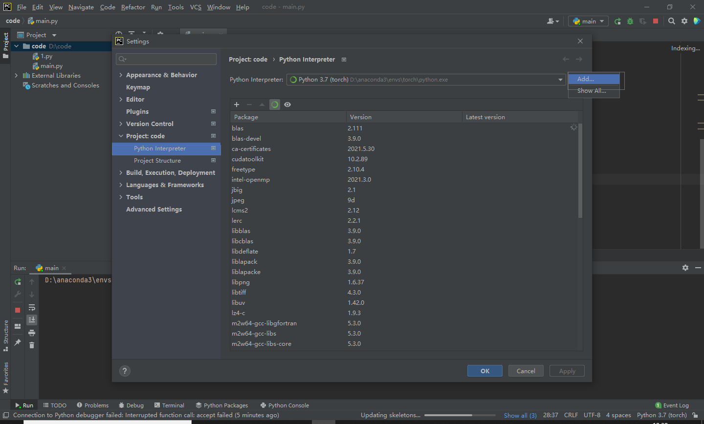The height and width of the screenshot is (424, 704).
Task: Click the OK button
Action: 485,371
